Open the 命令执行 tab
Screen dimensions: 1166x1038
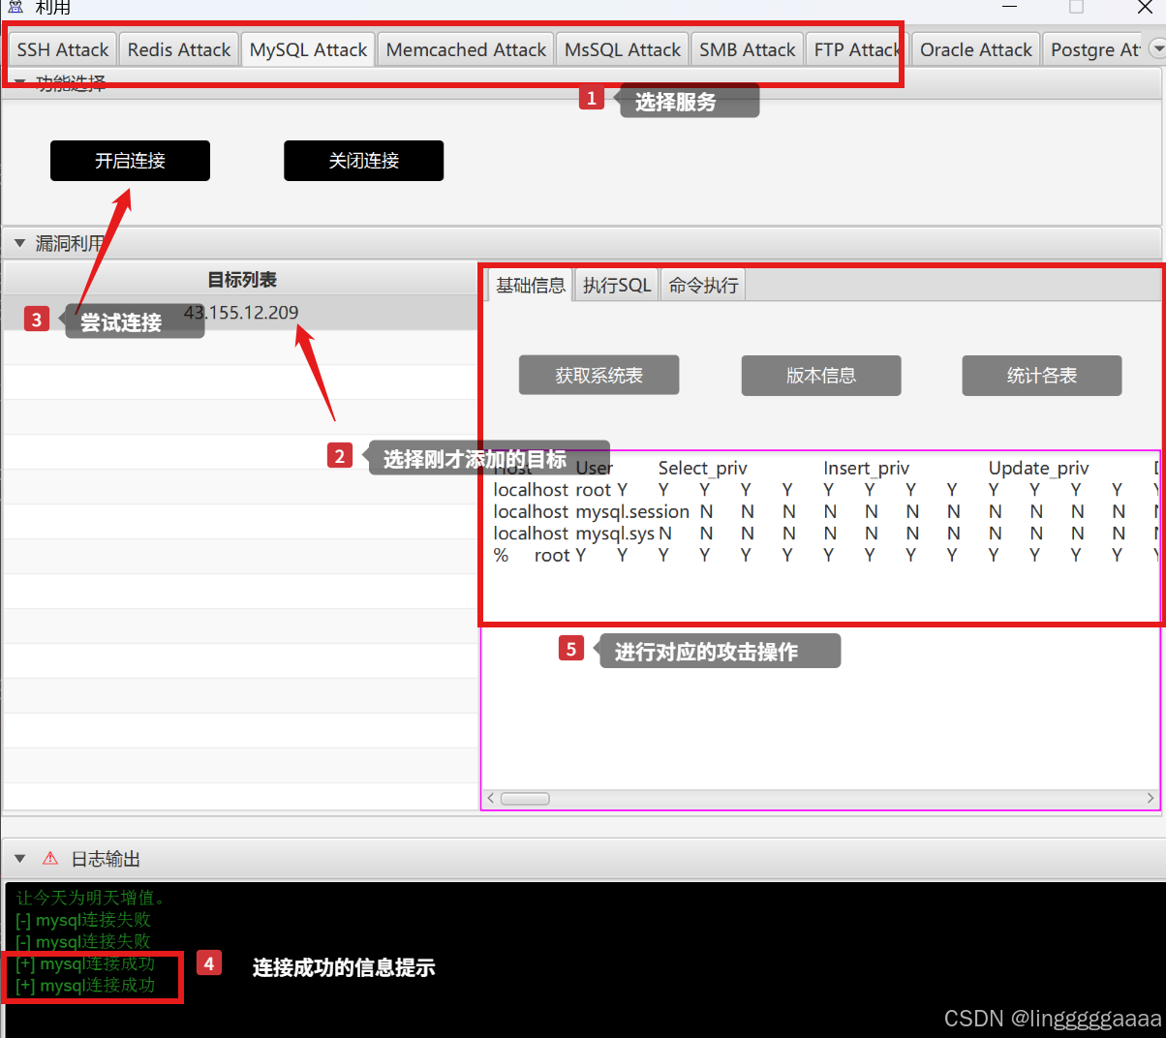click(703, 285)
